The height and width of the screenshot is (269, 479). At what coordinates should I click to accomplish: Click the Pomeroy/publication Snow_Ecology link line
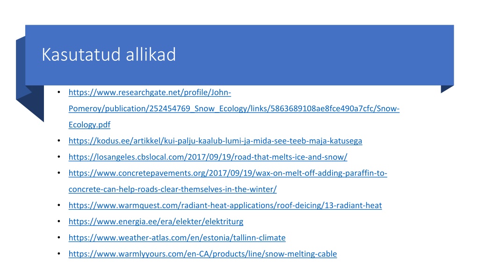coord(234,108)
